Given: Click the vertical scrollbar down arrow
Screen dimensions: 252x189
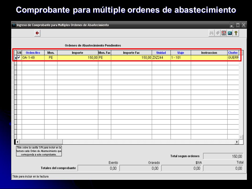Looking at the screenshot, I should (241, 137).
